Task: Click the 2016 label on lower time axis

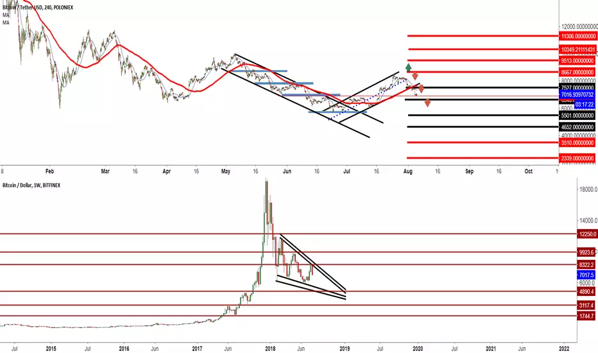Action: 124,349
